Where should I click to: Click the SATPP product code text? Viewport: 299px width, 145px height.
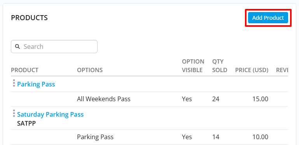[x=26, y=124]
